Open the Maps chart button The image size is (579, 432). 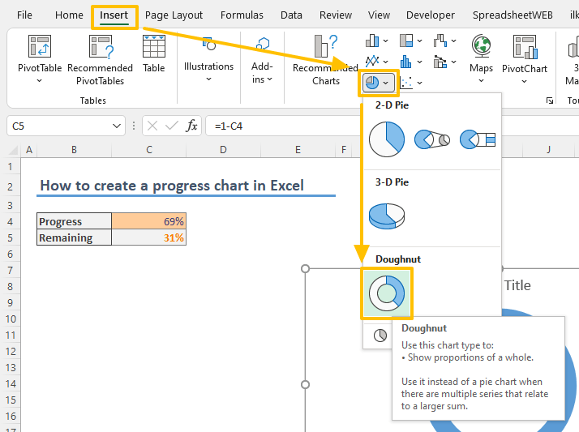tap(481, 58)
